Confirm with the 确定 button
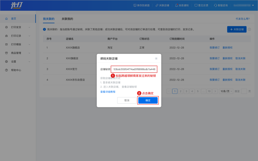 click(148, 100)
